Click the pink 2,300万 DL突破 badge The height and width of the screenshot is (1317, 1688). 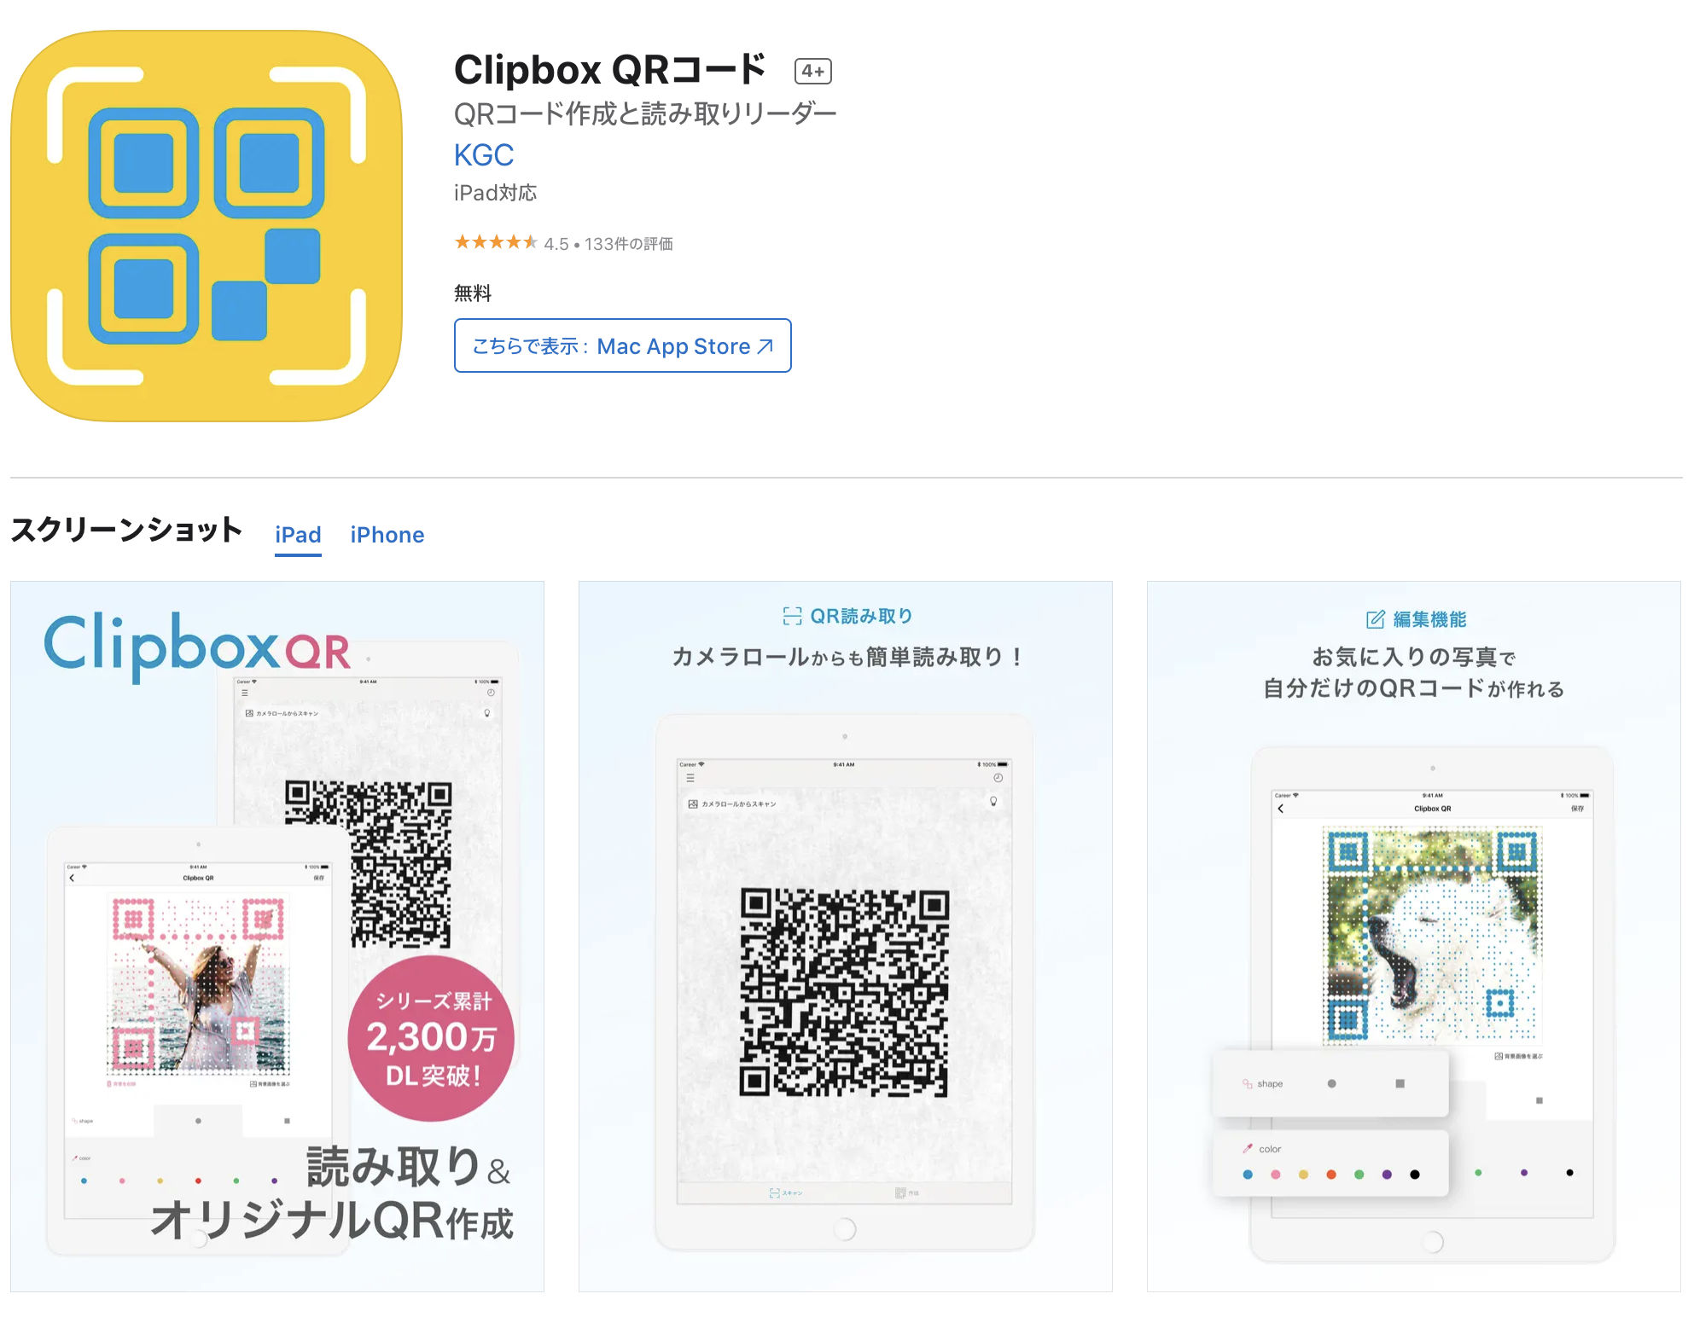click(431, 1038)
